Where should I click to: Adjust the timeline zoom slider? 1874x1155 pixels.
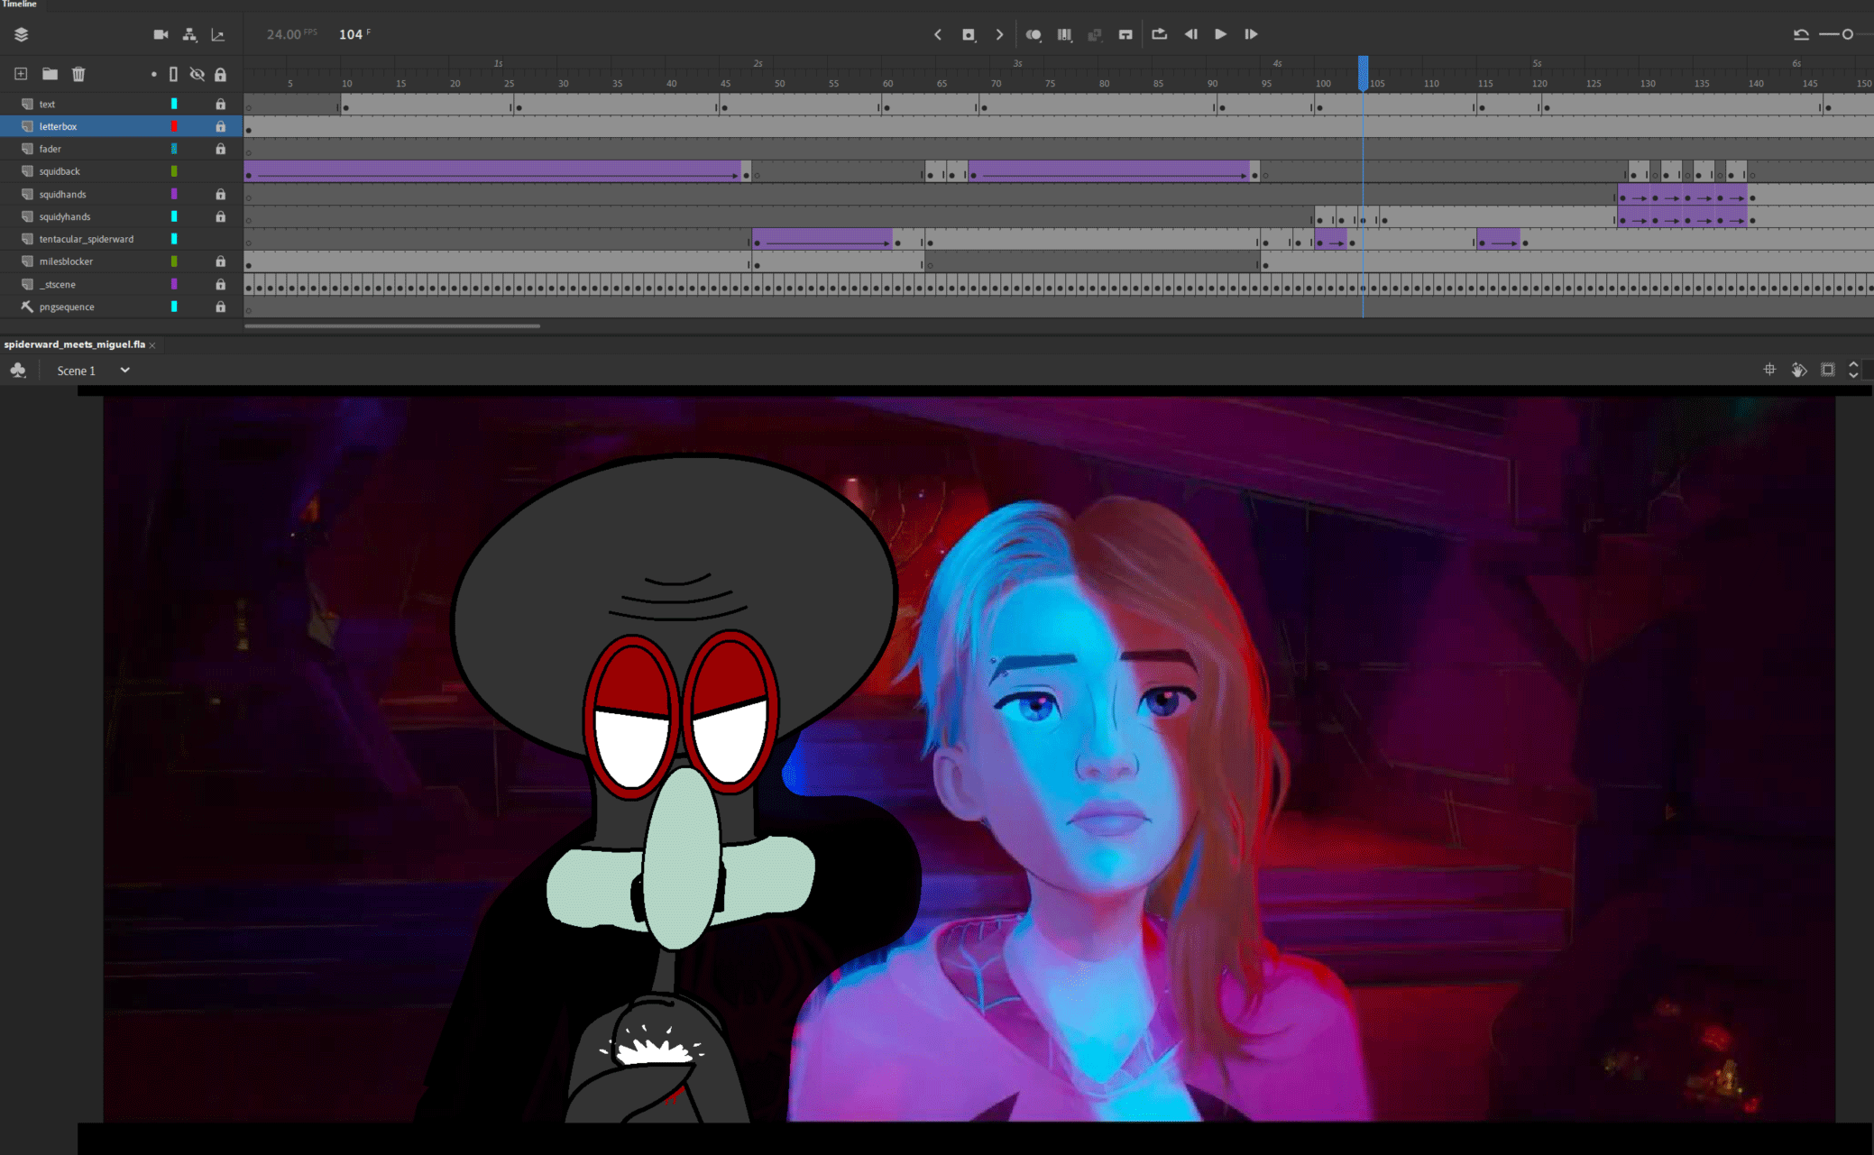click(1847, 34)
